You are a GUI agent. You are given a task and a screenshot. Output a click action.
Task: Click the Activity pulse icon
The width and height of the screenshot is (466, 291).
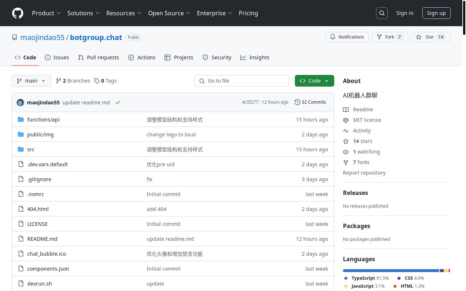(x=346, y=131)
